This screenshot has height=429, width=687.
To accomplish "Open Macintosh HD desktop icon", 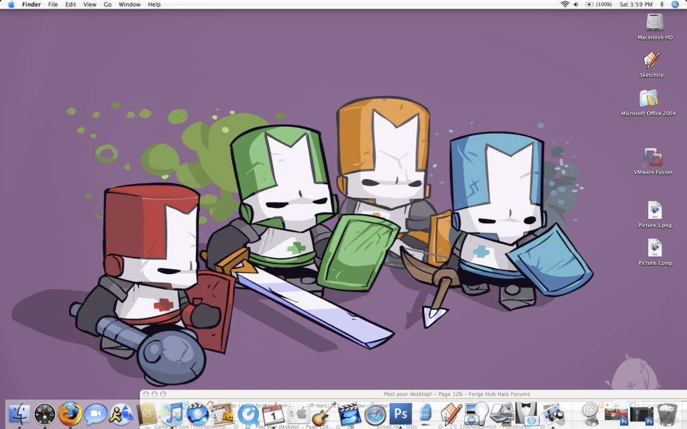I will click(655, 26).
